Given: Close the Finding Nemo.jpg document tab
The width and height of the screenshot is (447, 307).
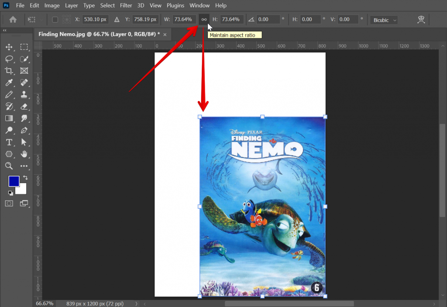Looking at the screenshot, I should (165, 34).
